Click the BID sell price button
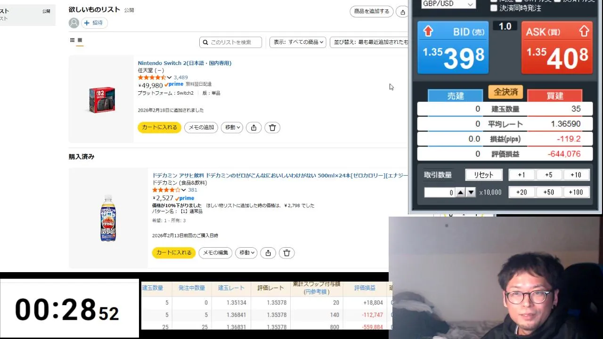603x339 pixels. pos(453,48)
